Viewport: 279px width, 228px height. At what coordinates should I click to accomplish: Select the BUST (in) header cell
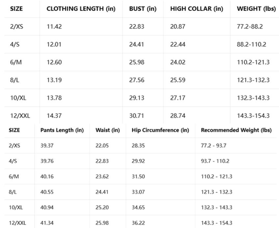(143, 9)
